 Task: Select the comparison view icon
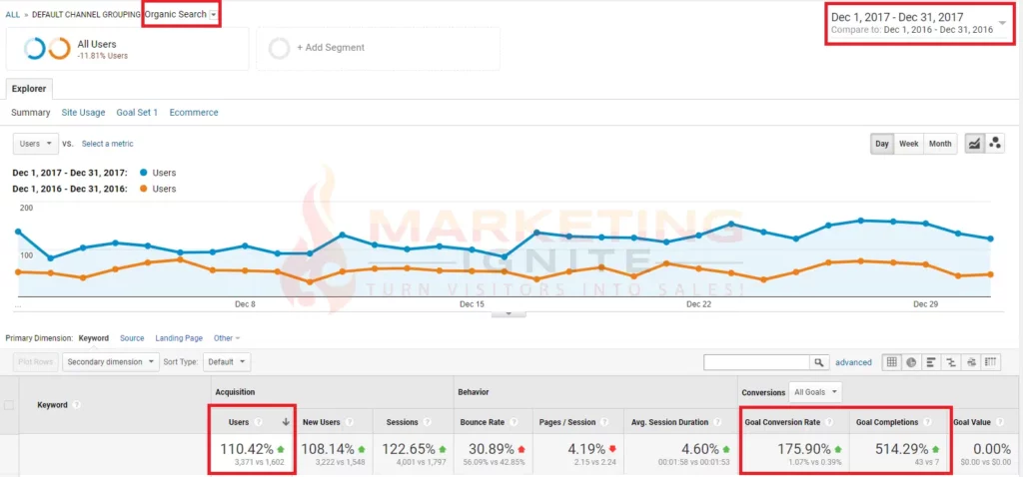click(x=951, y=362)
